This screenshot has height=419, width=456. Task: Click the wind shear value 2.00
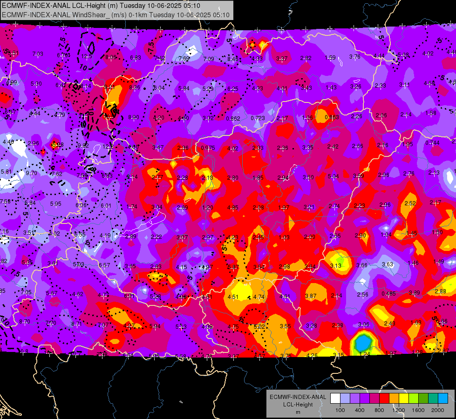[x=309, y=237]
